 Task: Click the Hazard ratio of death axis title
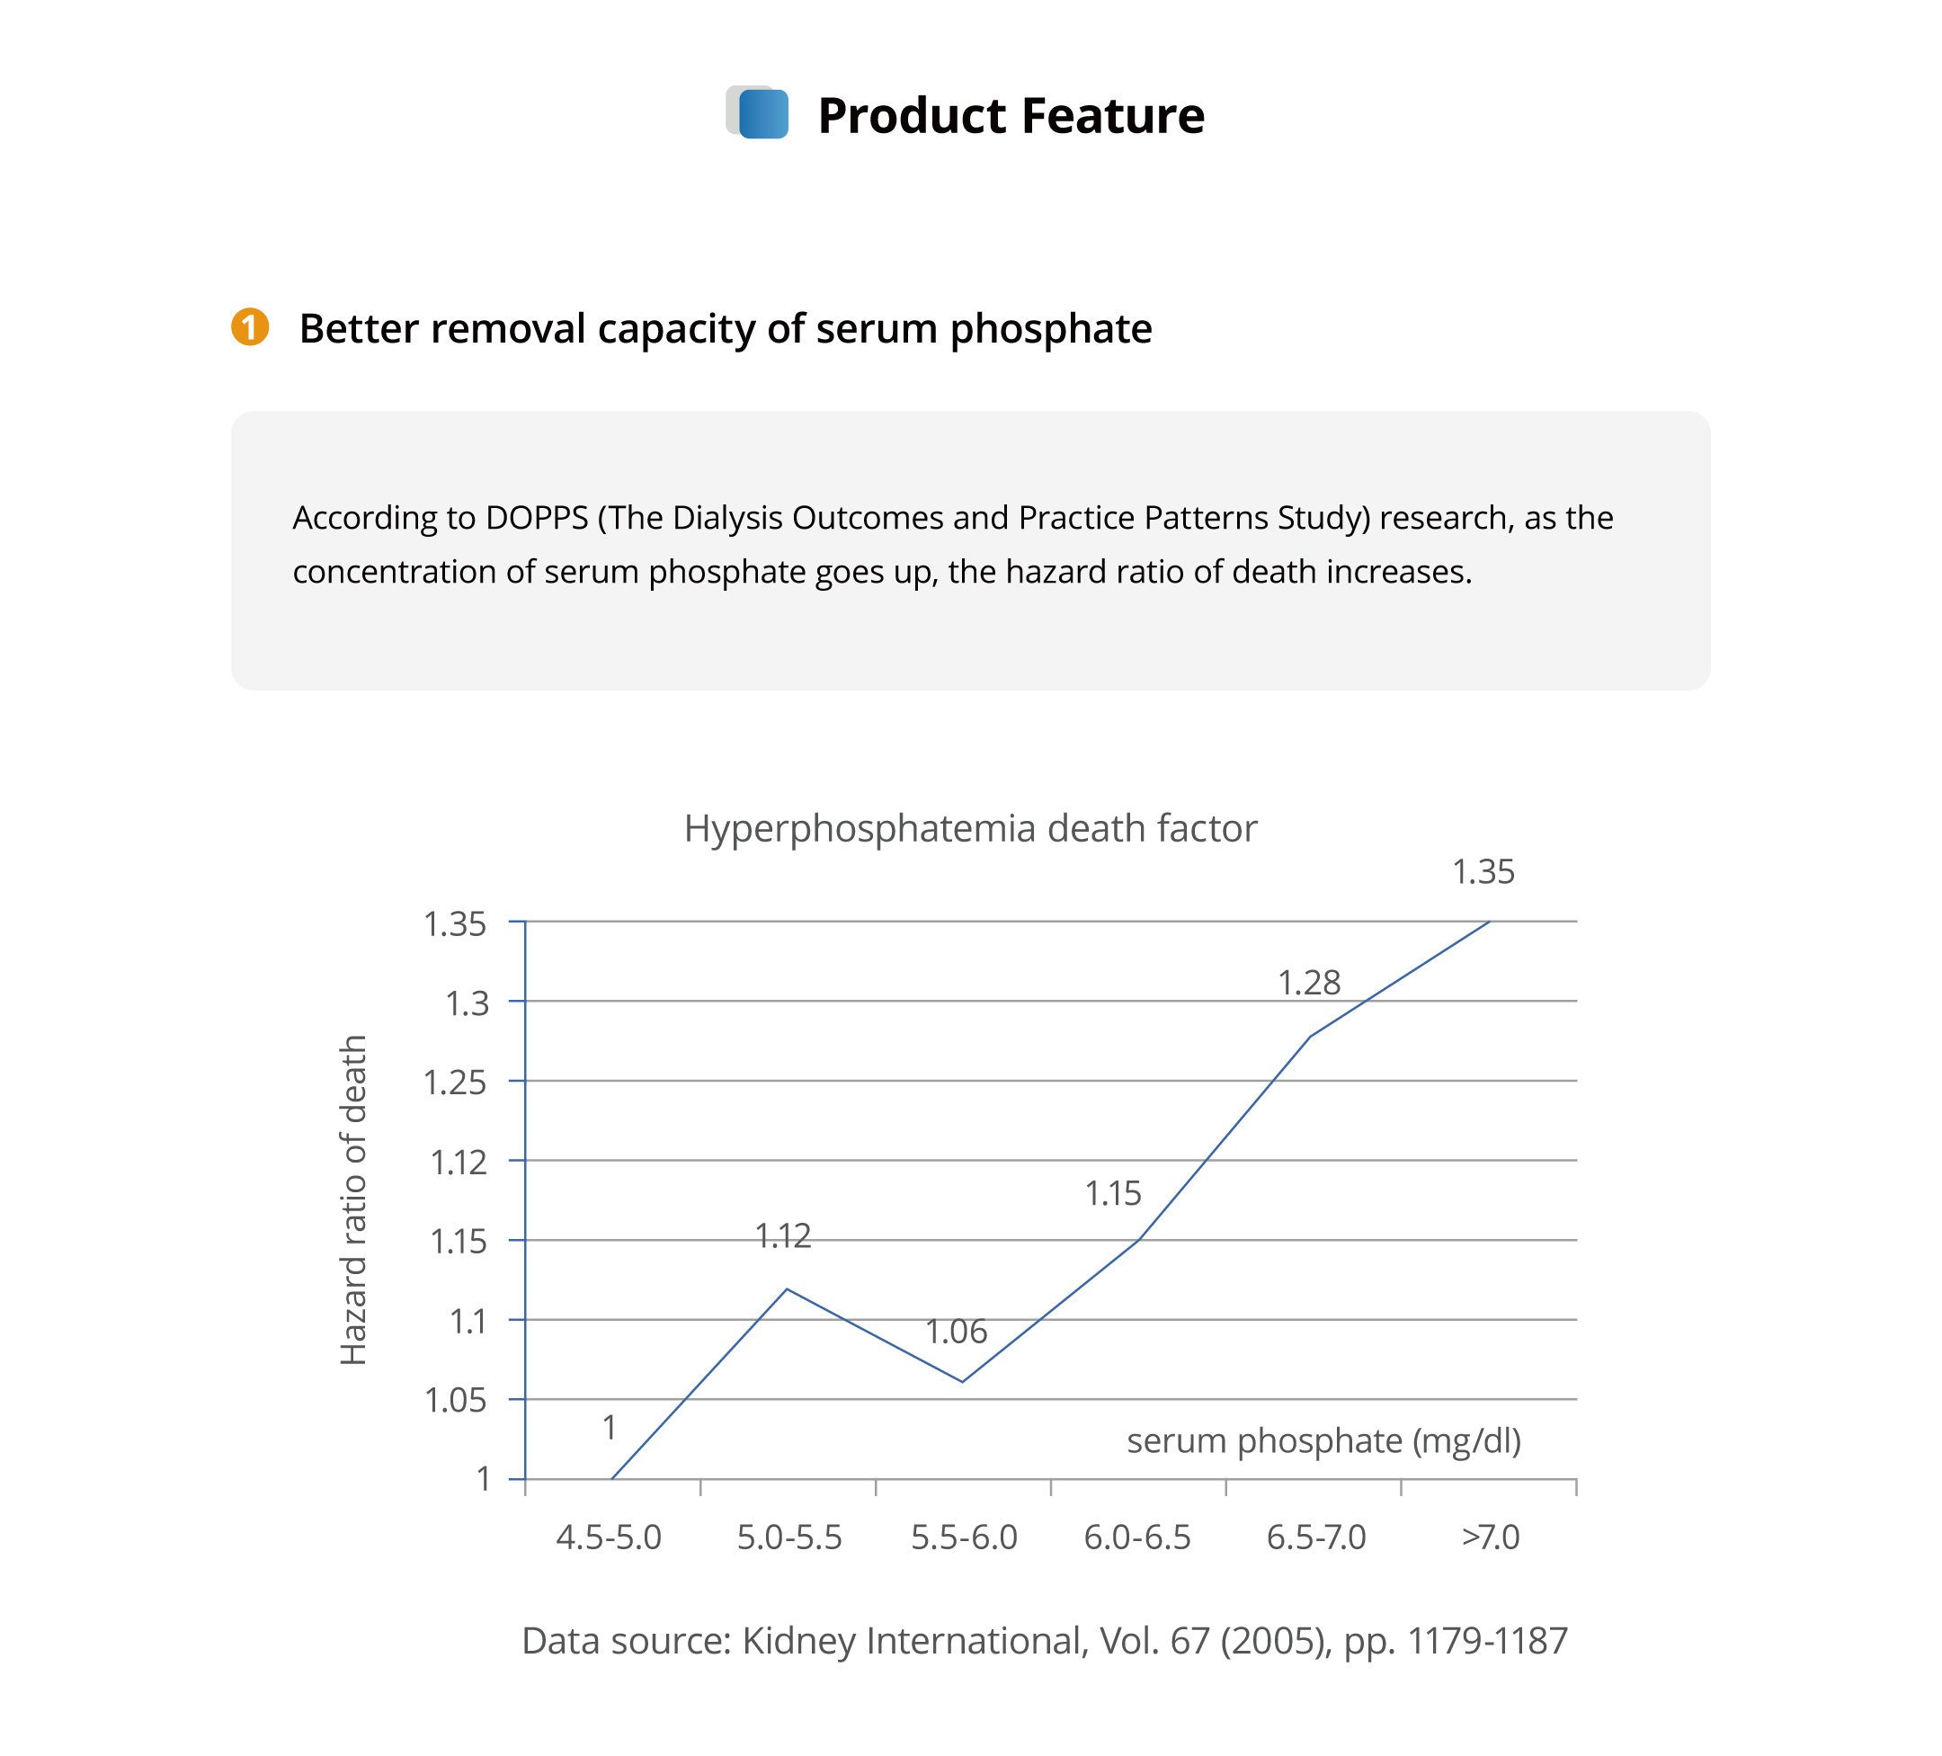(x=353, y=1199)
